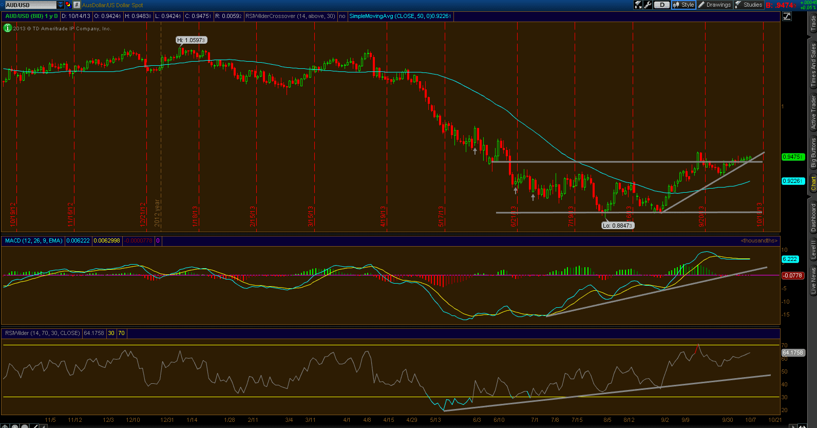Click the RSIWilderCrossover study label

290,16
